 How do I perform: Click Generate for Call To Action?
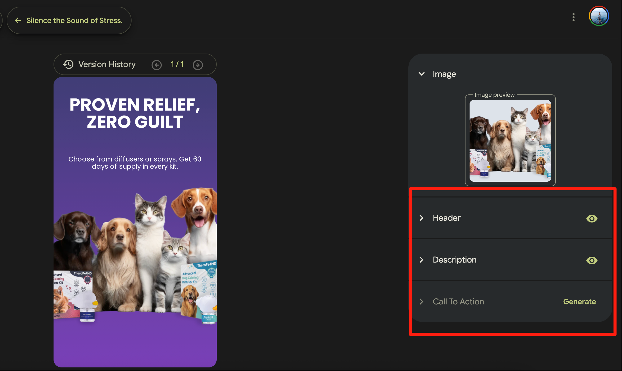(x=579, y=302)
